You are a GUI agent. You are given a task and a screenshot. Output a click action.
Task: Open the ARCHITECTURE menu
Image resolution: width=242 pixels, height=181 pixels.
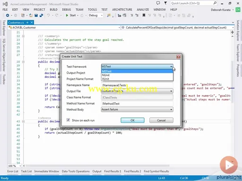(x=122, y=10)
